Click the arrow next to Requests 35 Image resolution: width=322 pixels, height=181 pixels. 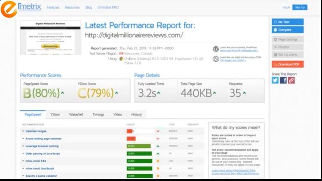[x=244, y=93]
